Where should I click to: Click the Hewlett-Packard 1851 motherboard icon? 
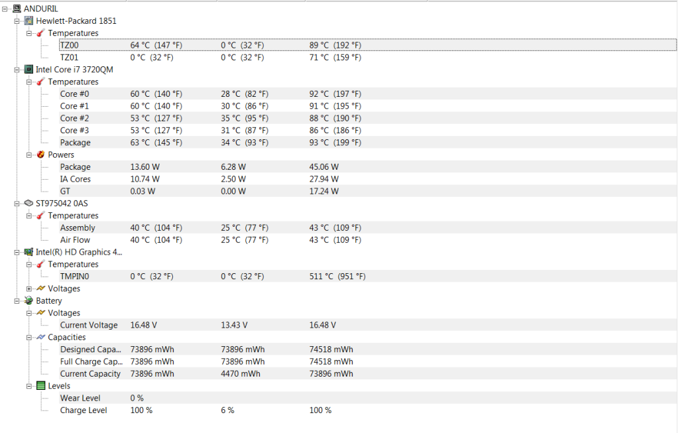coord(29,21)
